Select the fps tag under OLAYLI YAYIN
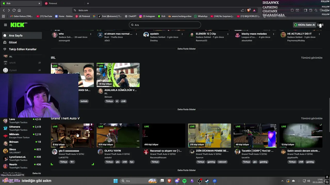 [132, 162]
